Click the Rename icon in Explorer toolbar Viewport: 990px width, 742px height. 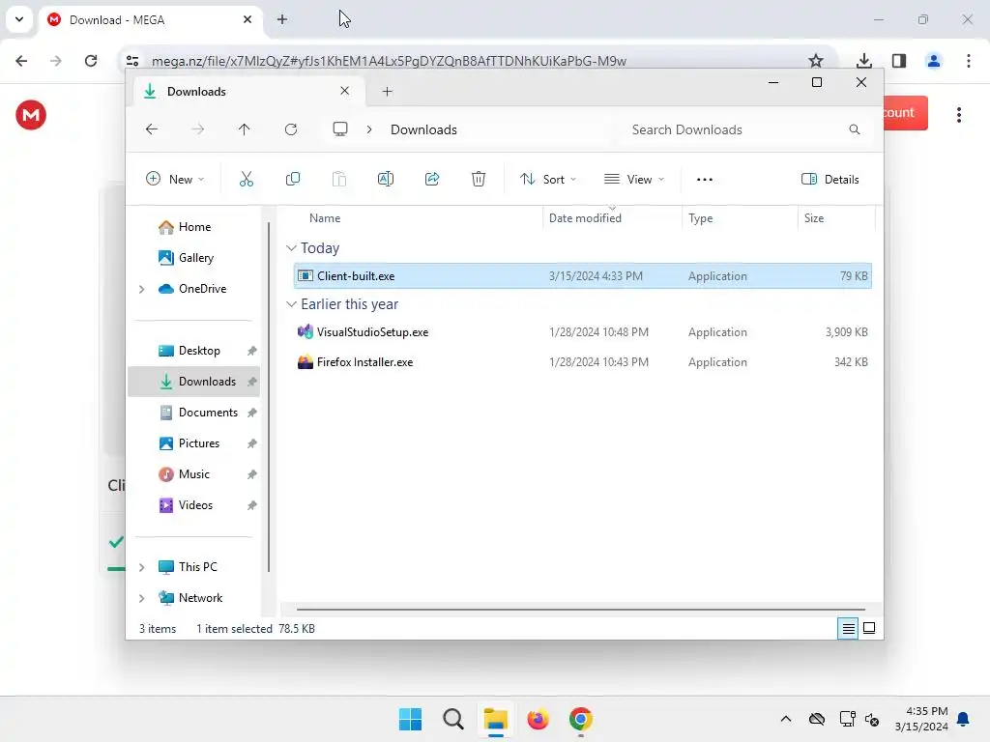tap(385, 179)
